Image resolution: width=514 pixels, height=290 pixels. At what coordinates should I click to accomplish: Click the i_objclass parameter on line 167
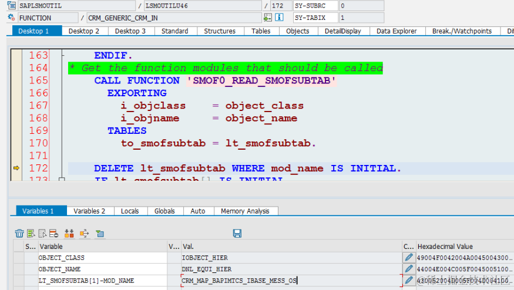click(x=153, y=106)
